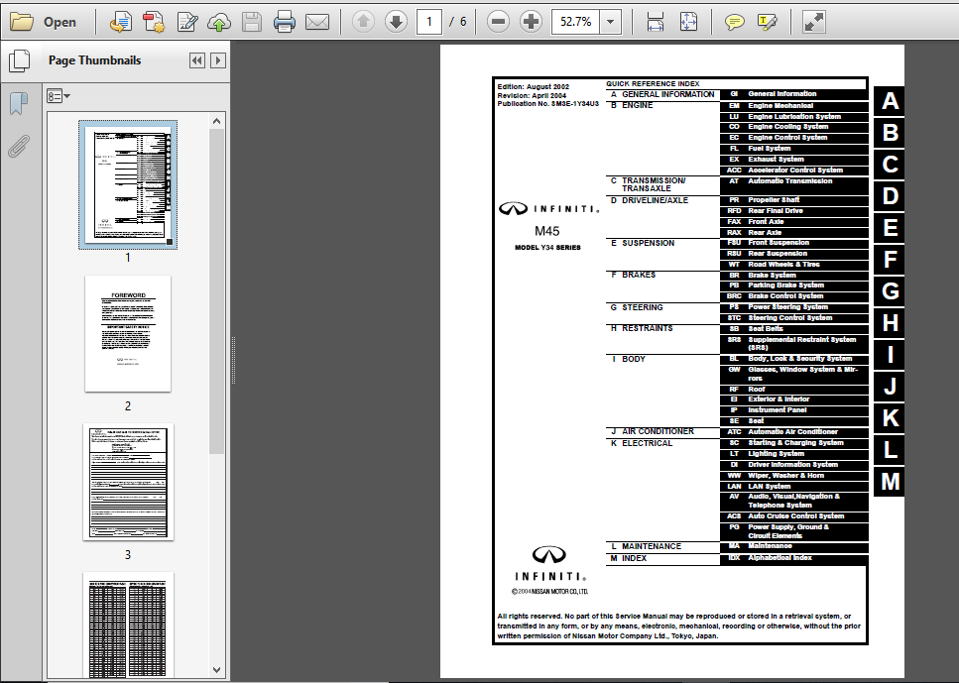Click the EM Engine Mechanical link

click(x=793, y=106)
